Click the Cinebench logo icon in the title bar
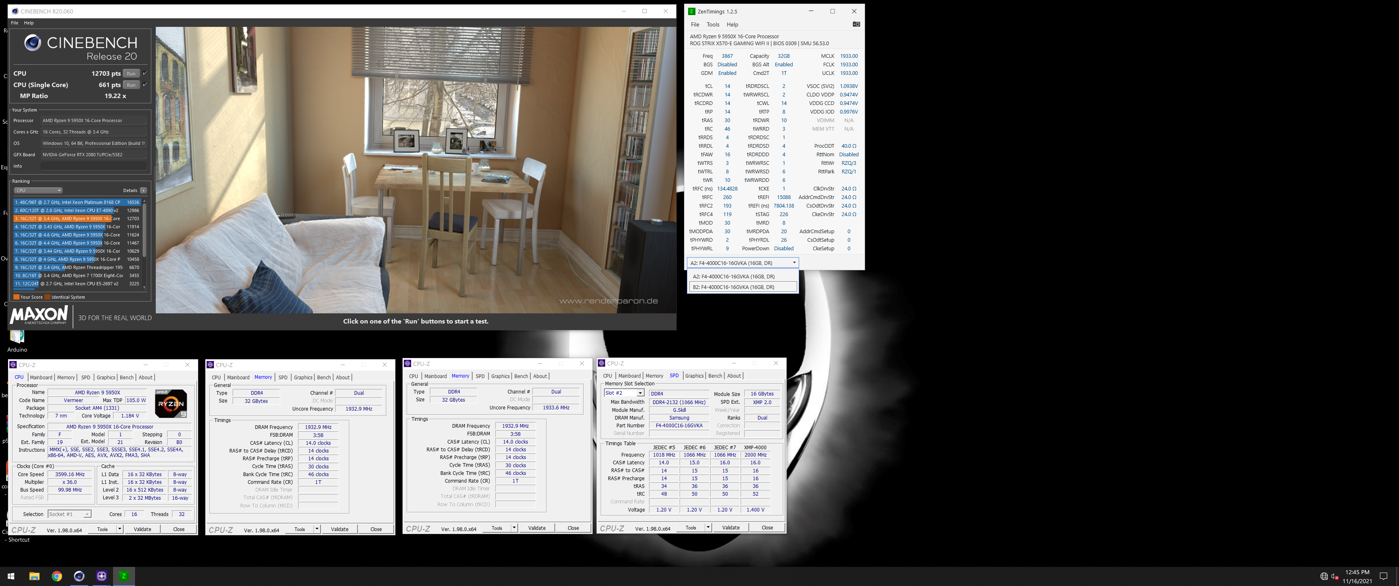This screenshot has height=586, width=1399. click(x=15, y=11)
